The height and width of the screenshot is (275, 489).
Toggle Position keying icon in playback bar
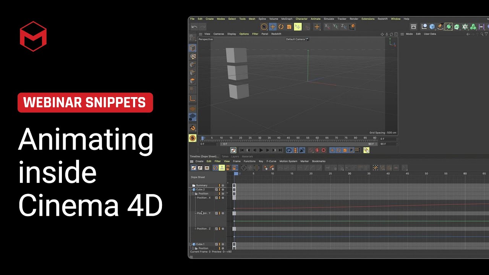[x=332, y=150]
